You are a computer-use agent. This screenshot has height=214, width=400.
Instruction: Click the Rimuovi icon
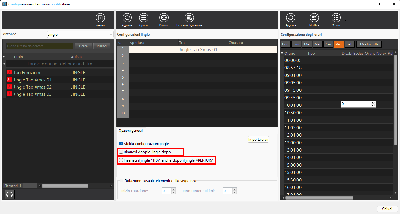[164, 18]
